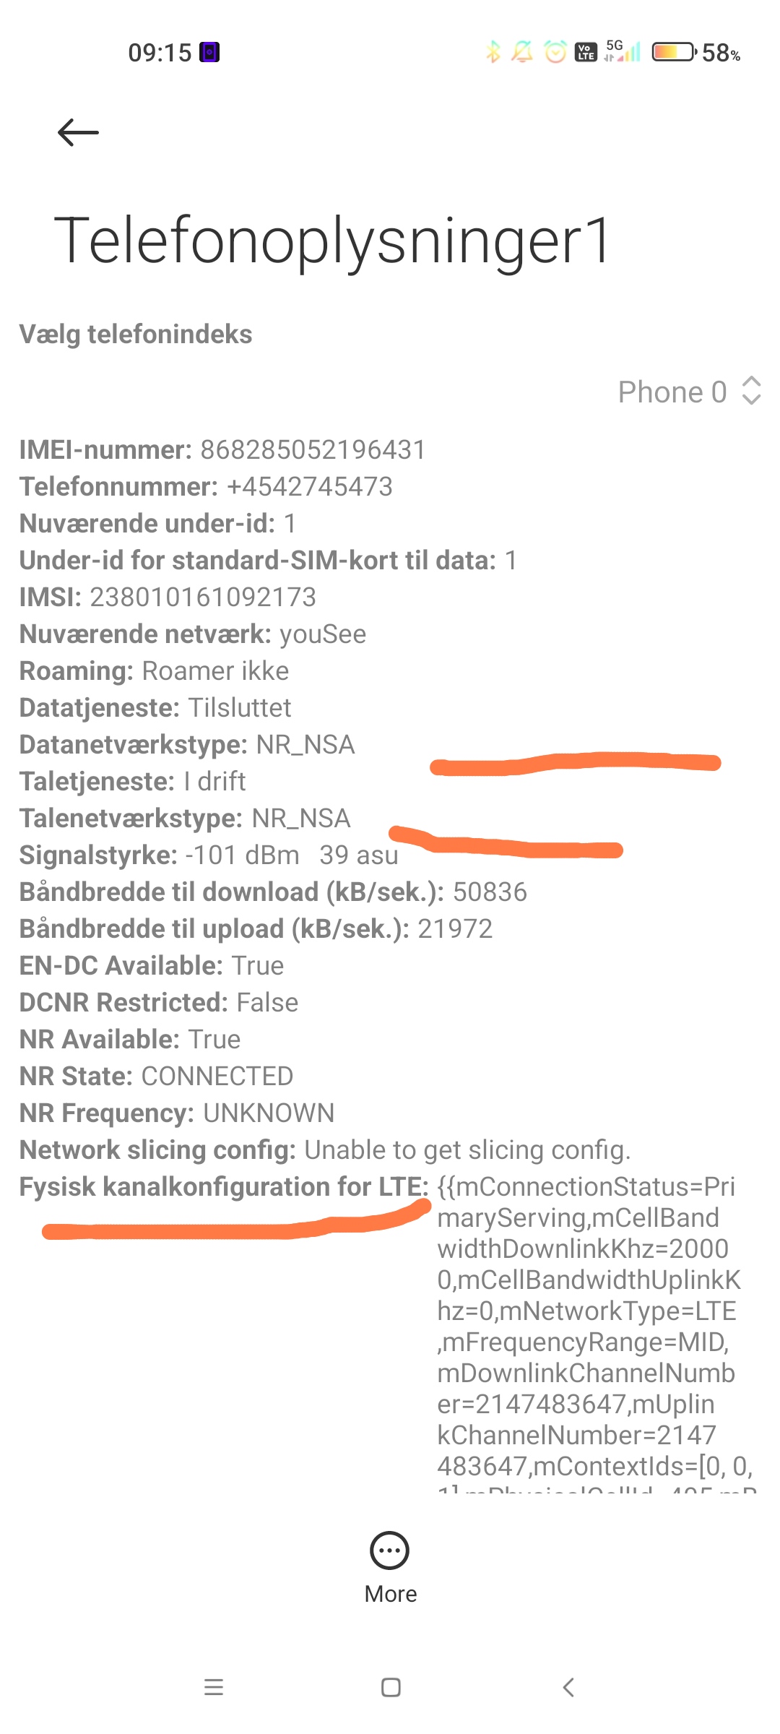The image size is (780, 1734).
Task: Tap the IMEI-nummer value
Action: click(313, 449)
